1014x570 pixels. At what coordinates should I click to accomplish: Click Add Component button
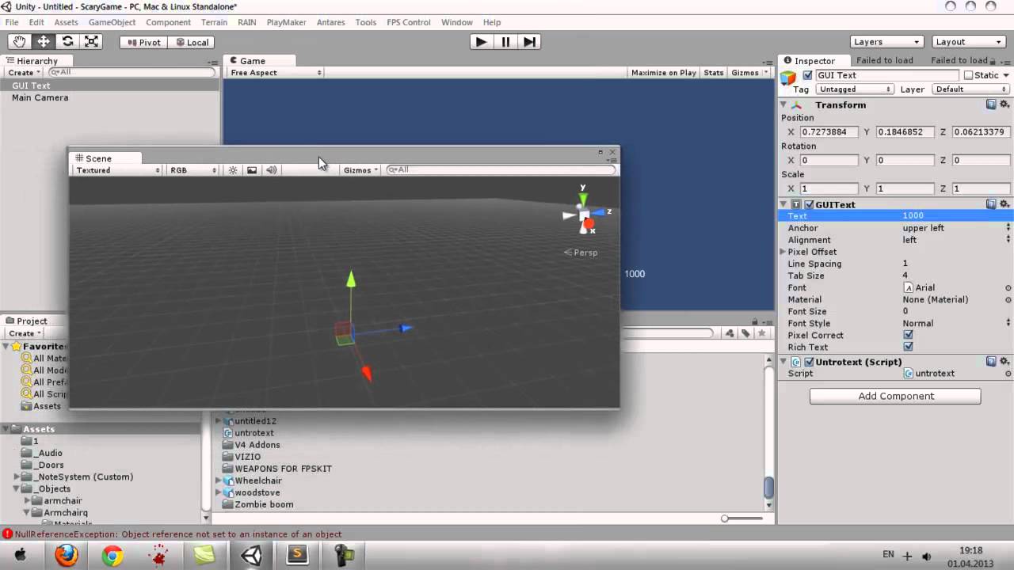tap(895, 396)
